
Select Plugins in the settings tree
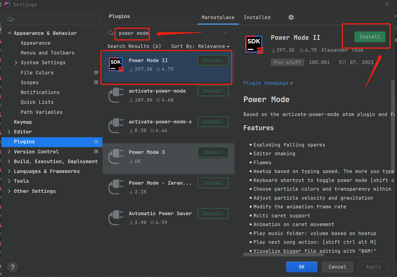[x=52, y=142]
